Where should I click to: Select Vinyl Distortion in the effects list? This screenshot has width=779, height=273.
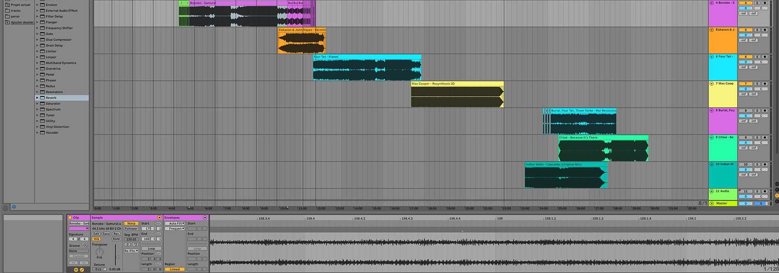click(x=57, y=127)
